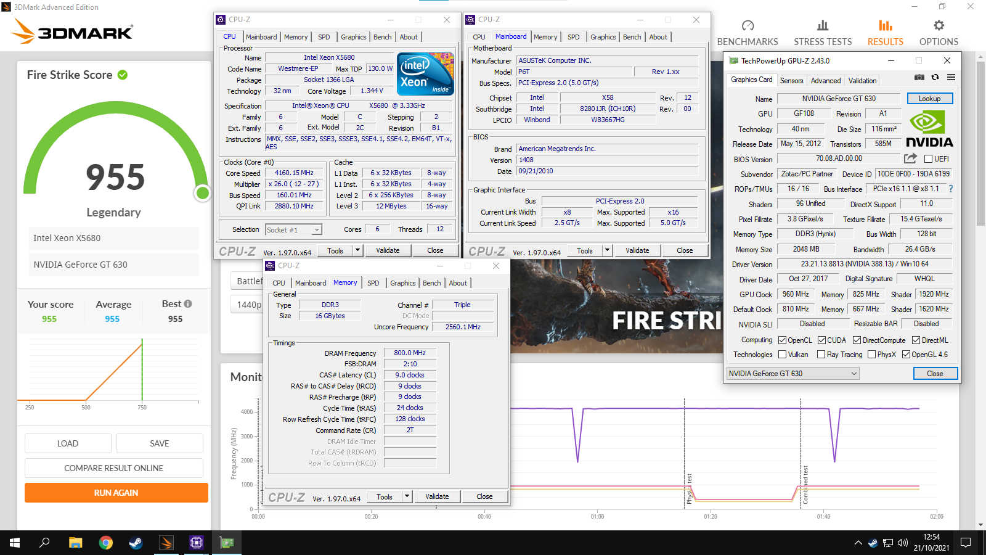Expand Tools dropdown arrow in CPU-Z Mainboard window

point(607,250)
